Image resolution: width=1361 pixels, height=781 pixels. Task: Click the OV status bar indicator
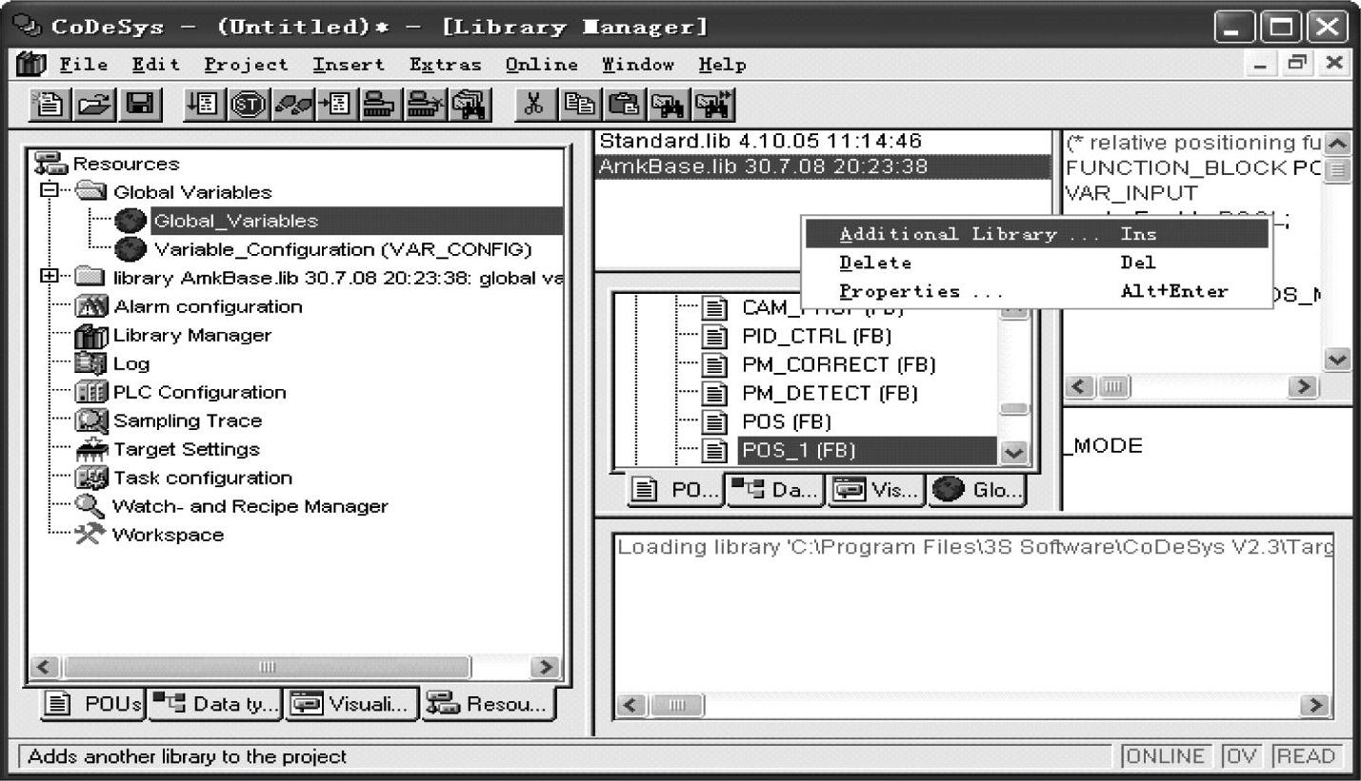tap(1240, 756)
